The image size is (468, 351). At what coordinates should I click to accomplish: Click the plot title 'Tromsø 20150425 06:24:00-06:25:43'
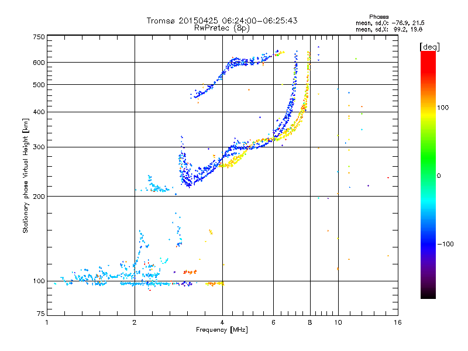pyautogui.click(x=222, y=20)
